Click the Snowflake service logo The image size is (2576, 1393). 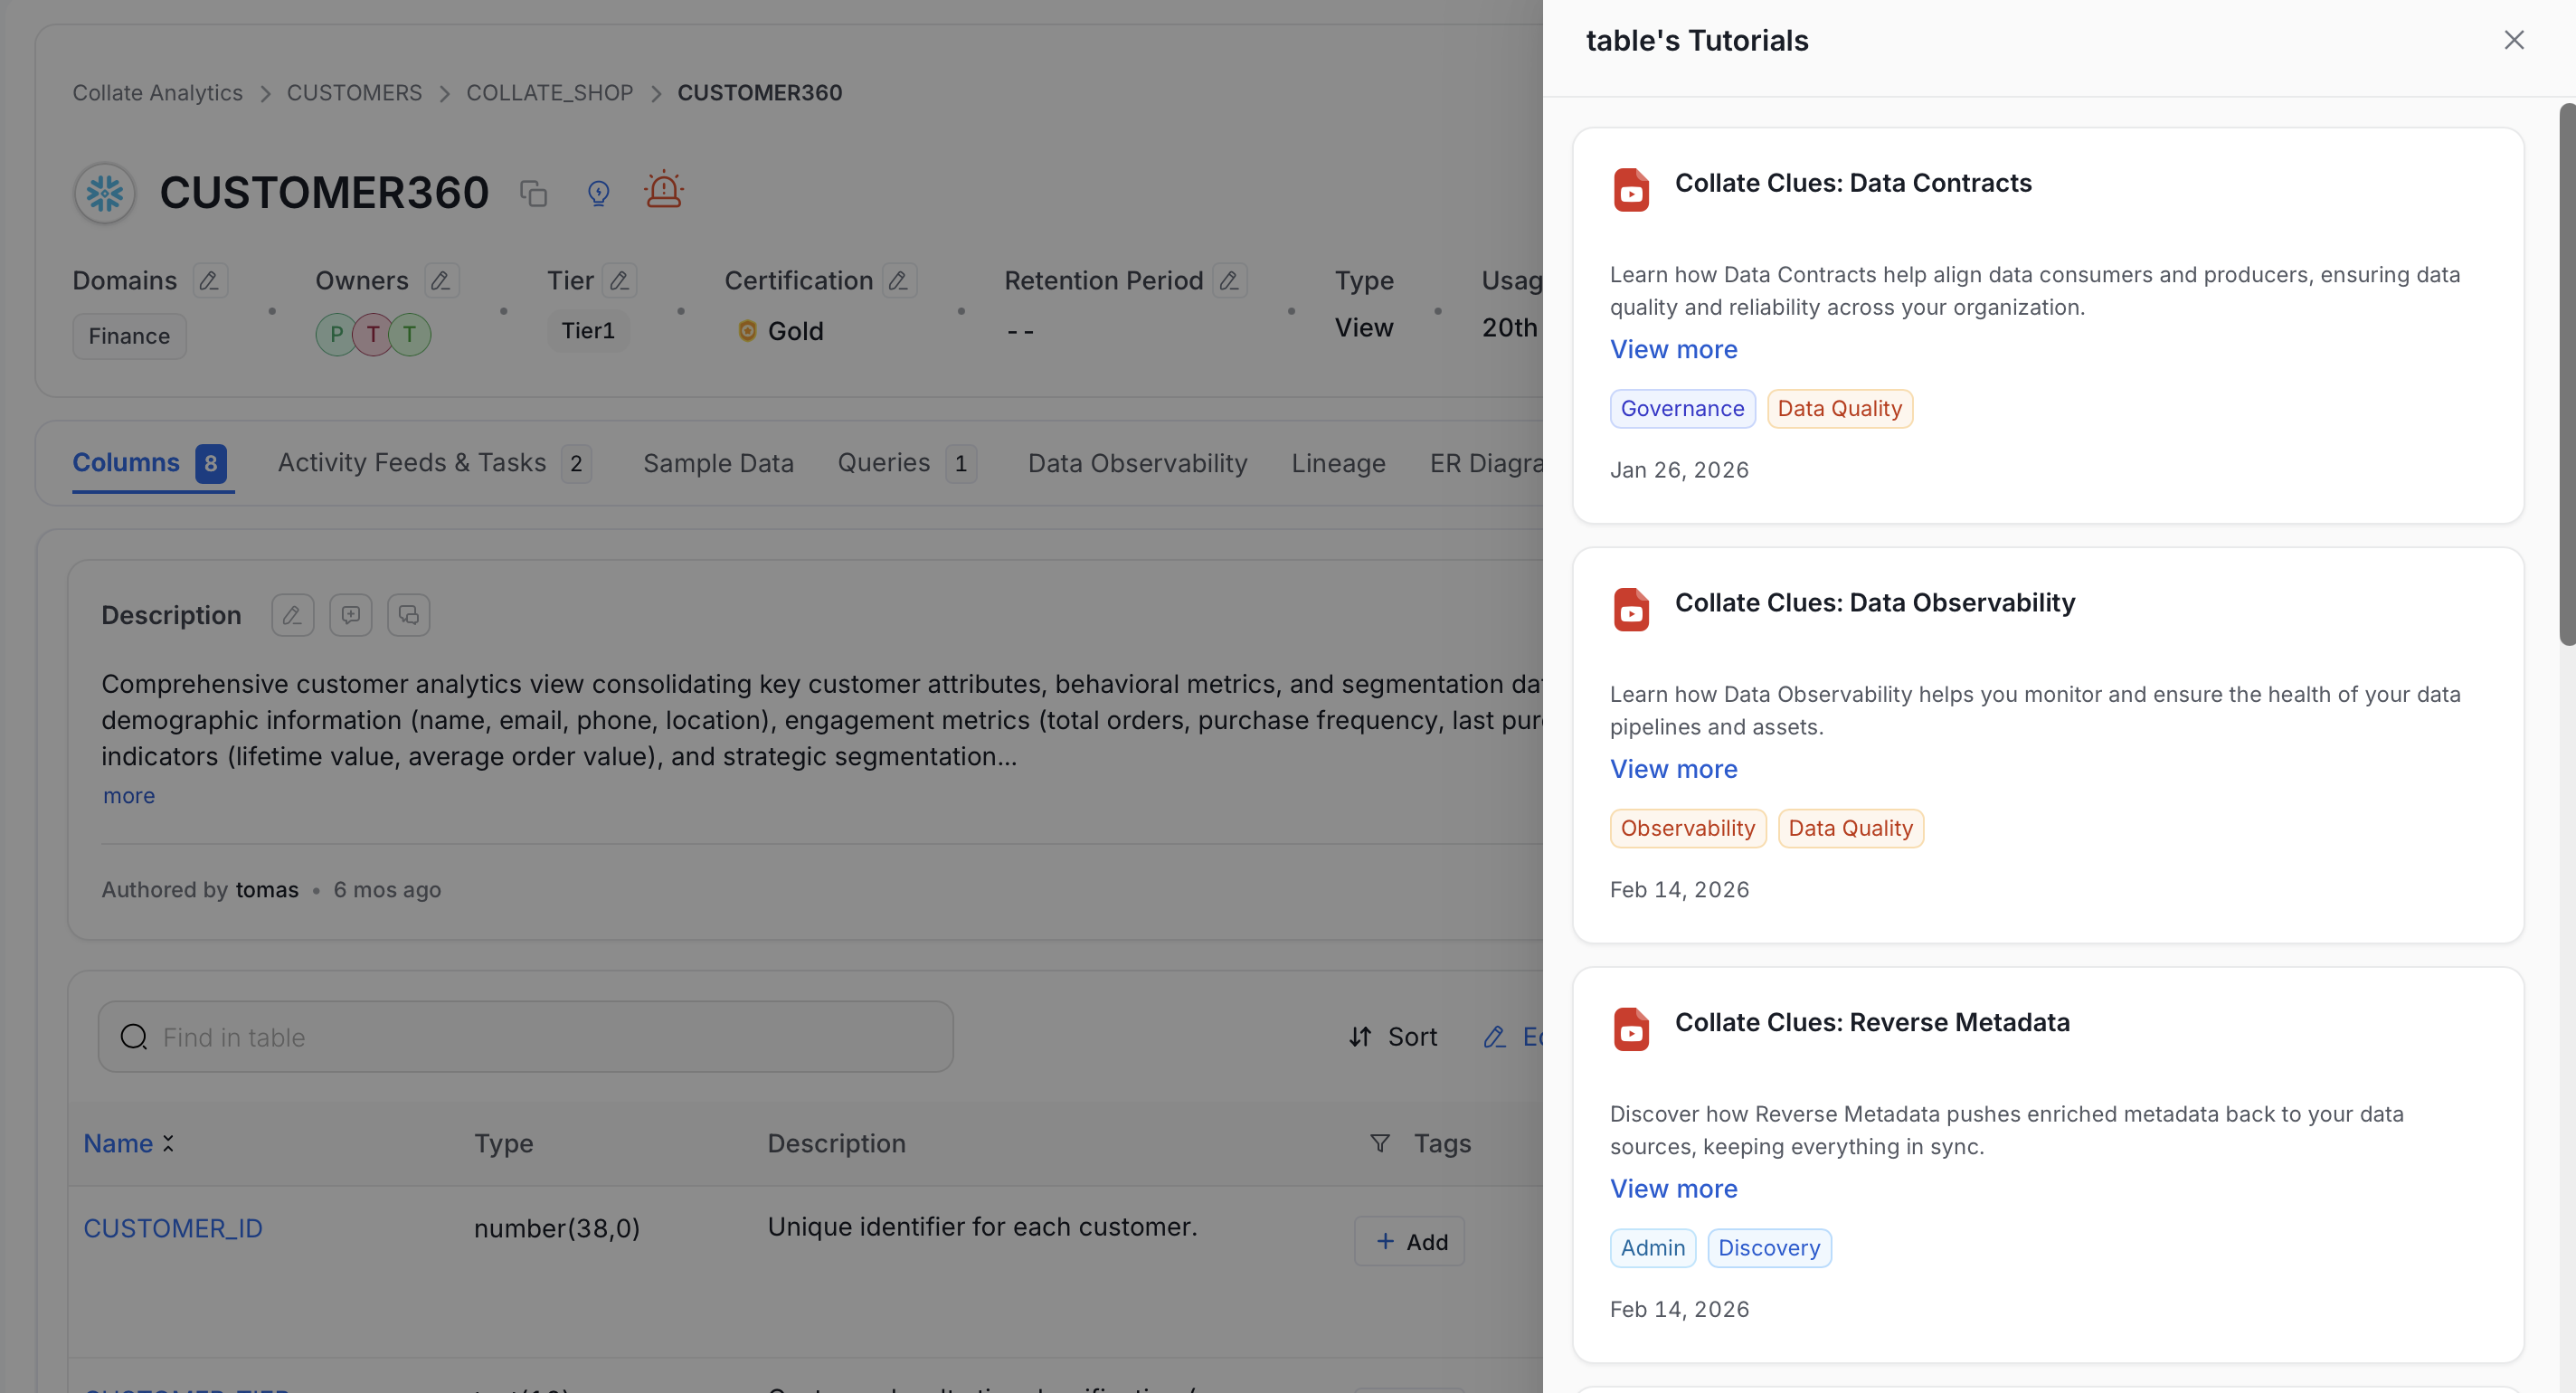coord(104,192)
